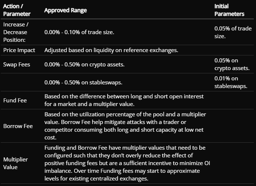Click the 0.05% on crypto assets cell

tap(232, 64)
